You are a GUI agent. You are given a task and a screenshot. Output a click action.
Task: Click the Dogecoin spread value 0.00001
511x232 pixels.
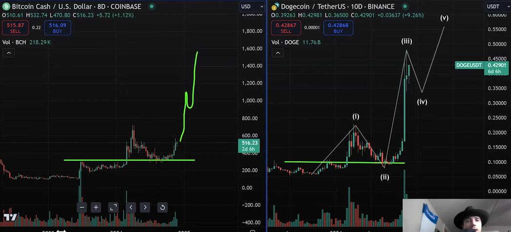click(x=312, y=28)
